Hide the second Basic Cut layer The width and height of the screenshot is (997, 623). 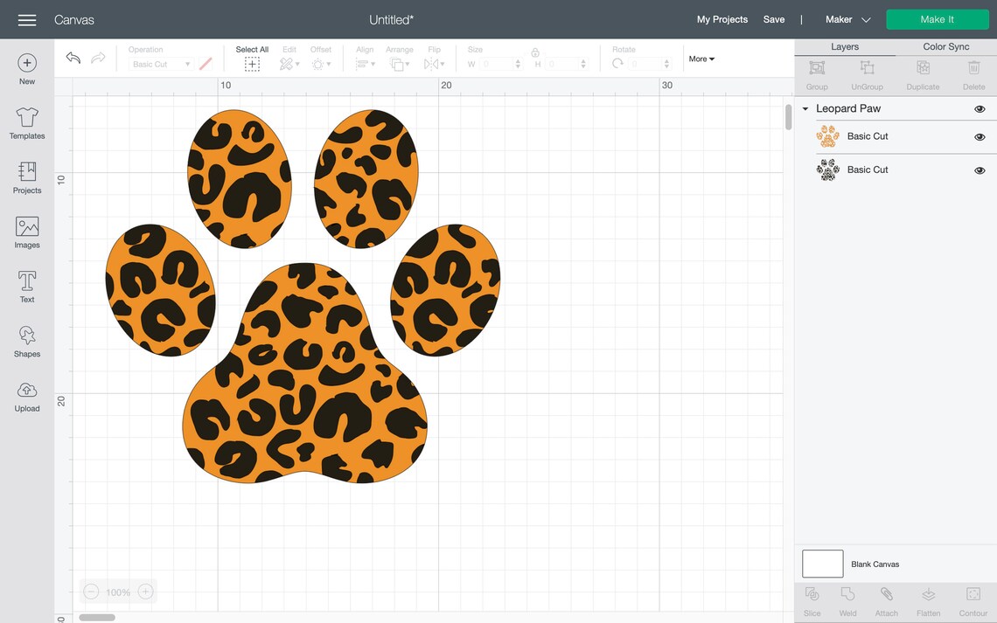980,170
